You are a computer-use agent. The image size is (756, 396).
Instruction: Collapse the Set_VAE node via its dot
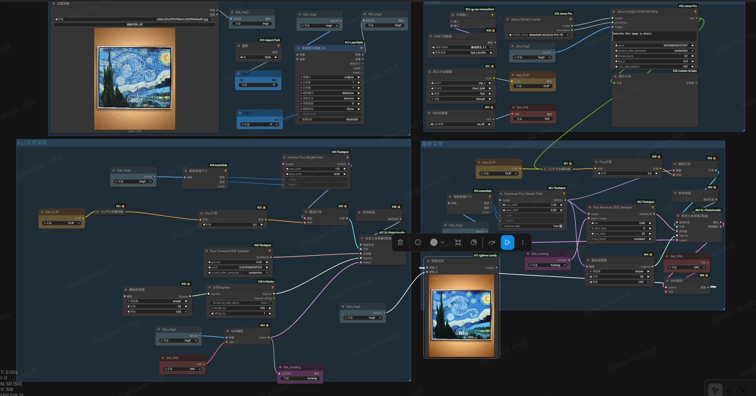(x=513, y=108)
